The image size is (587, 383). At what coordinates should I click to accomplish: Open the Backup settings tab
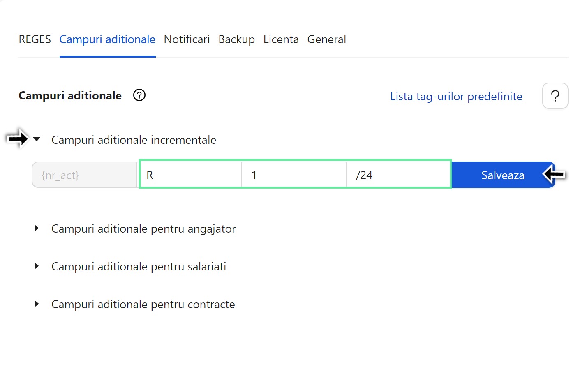[x=236, y=39]
